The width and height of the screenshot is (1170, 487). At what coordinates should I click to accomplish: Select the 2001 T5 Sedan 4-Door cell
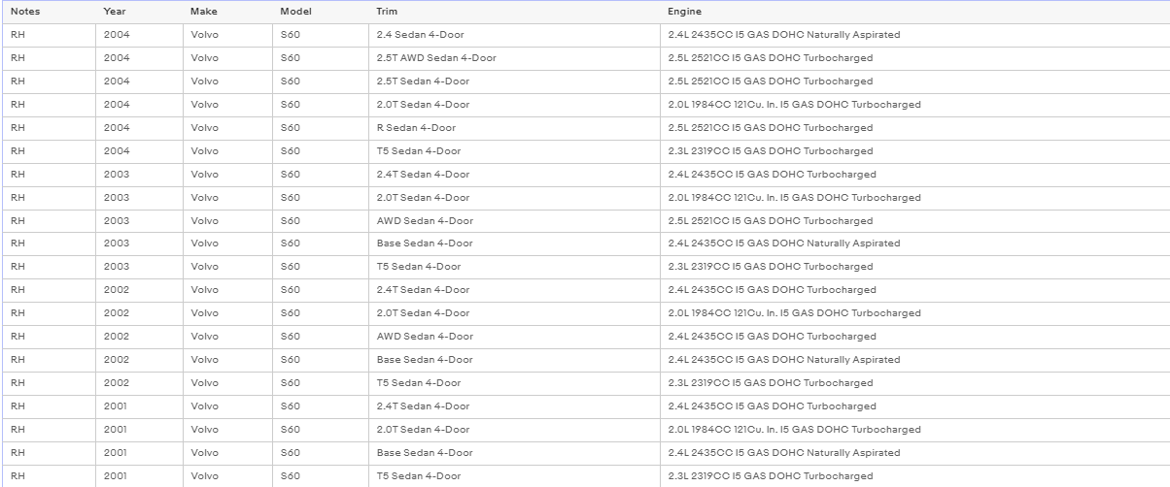[x=515, y=476]
